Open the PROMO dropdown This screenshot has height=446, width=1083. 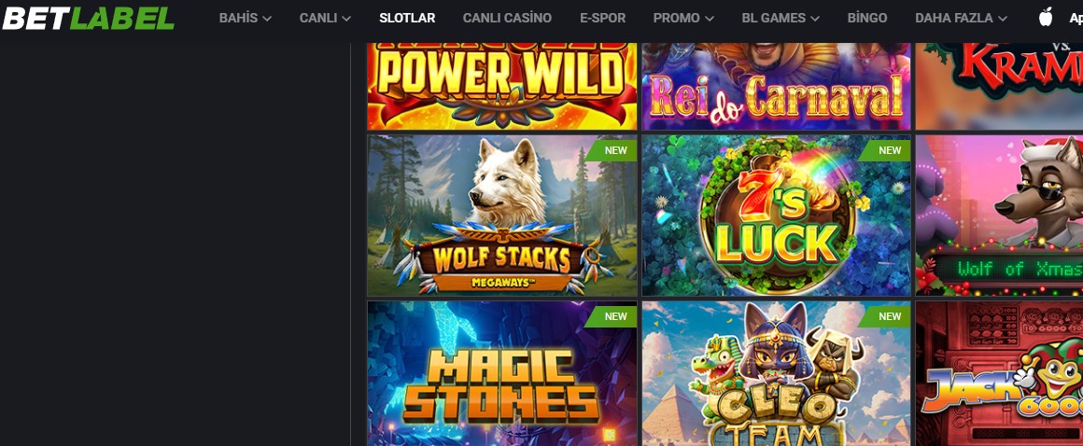[x=683, y=18]
